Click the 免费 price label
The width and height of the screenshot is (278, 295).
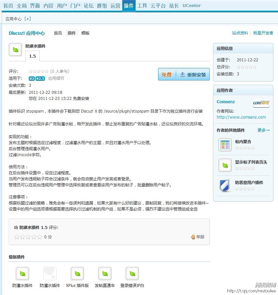click(167, 75)
